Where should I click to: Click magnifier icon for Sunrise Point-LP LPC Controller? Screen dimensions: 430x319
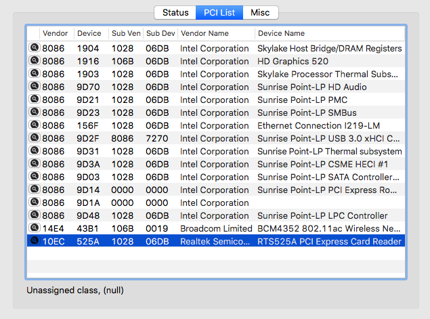tap(34, 215)
